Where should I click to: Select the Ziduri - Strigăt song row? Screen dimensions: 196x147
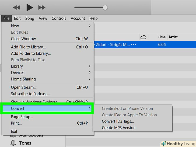145,44
